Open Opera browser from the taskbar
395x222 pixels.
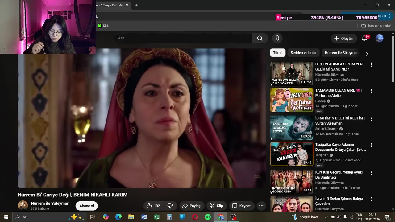tap(195, 217)
